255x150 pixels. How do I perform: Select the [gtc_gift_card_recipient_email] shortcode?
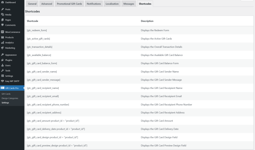(43, 96)
